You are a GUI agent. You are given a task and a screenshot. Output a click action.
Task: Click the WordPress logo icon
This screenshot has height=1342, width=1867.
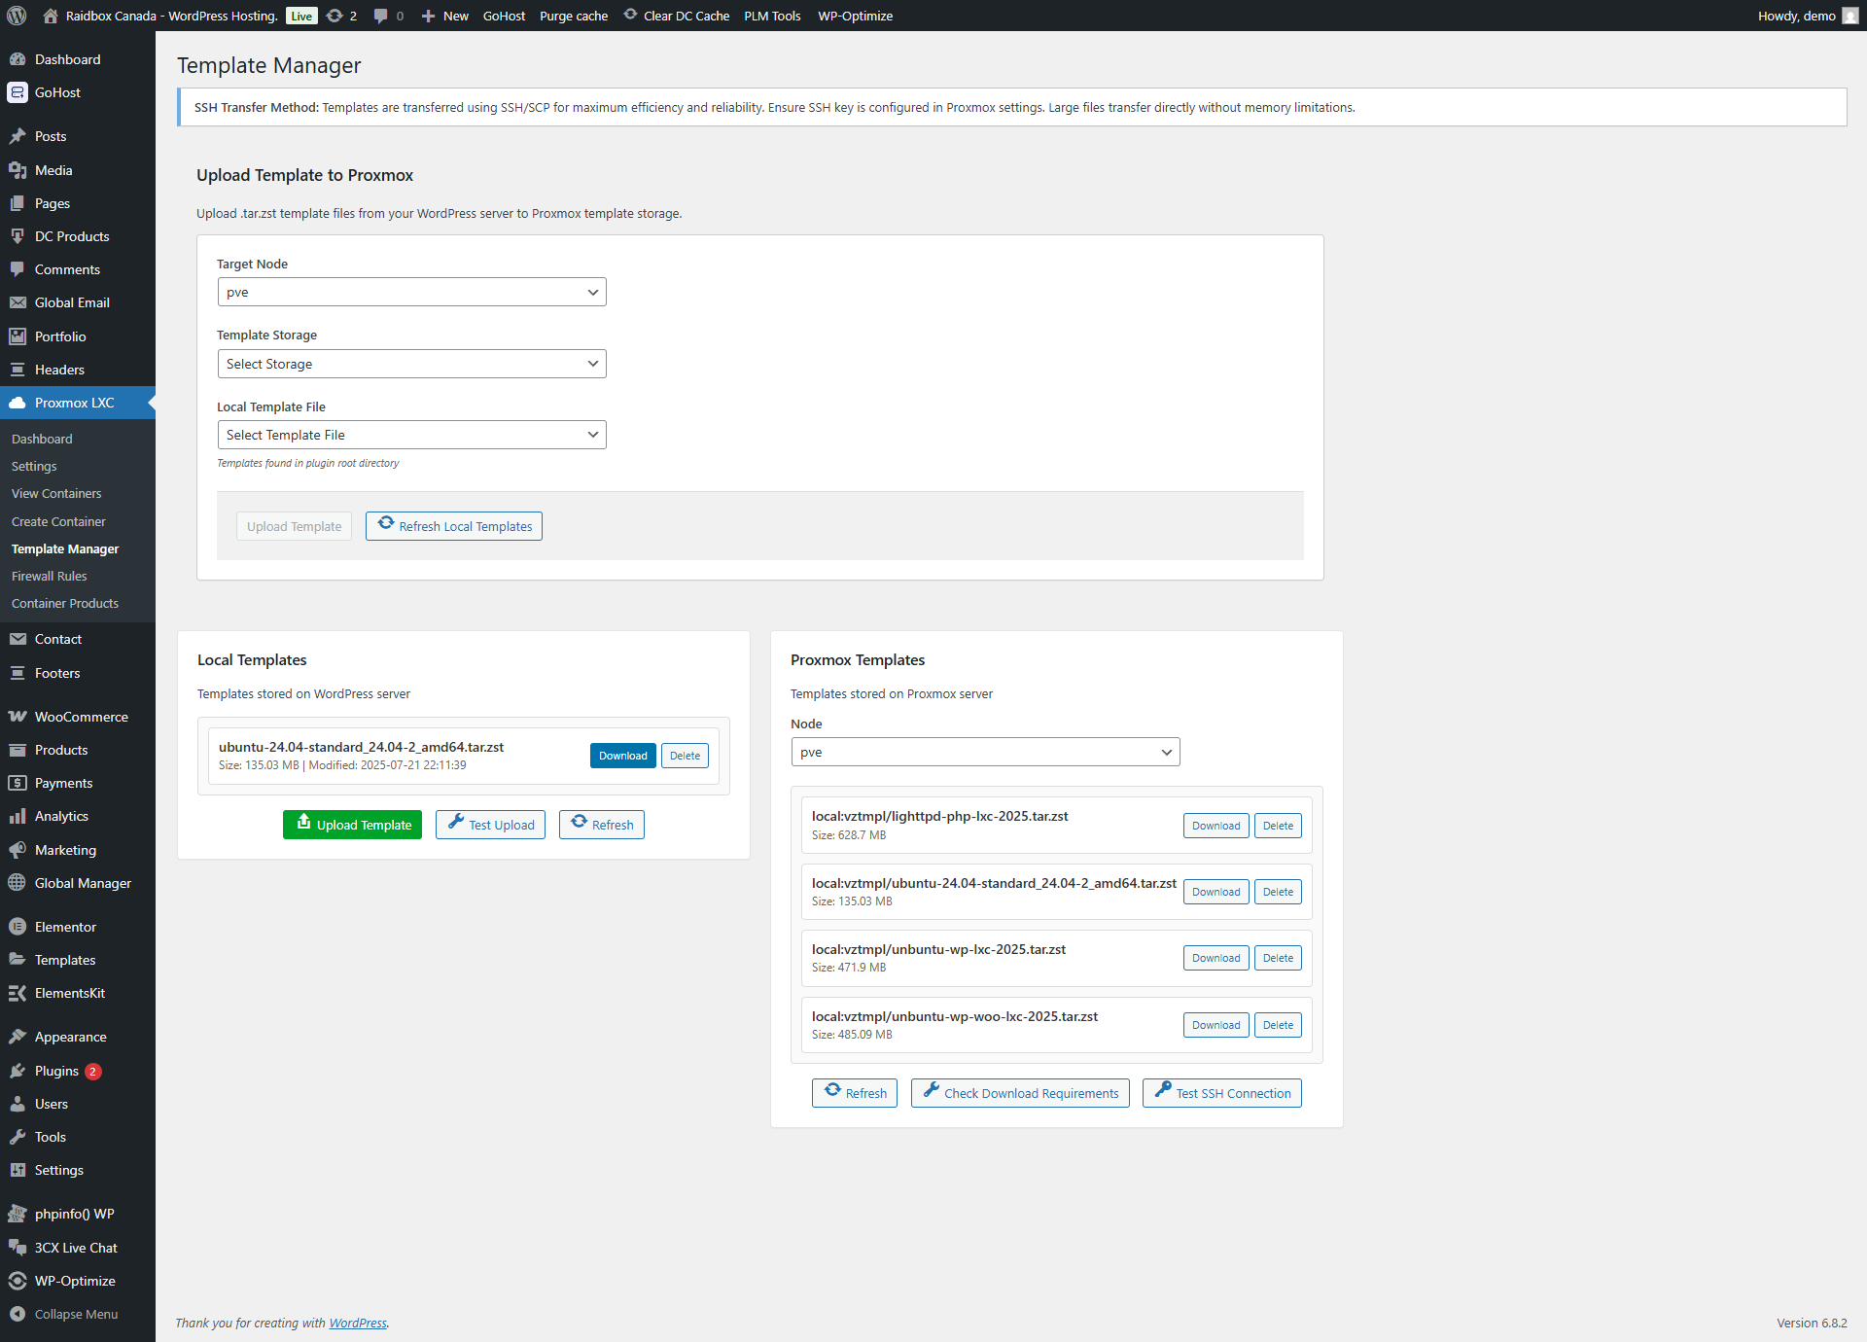[x=17, y=16]
